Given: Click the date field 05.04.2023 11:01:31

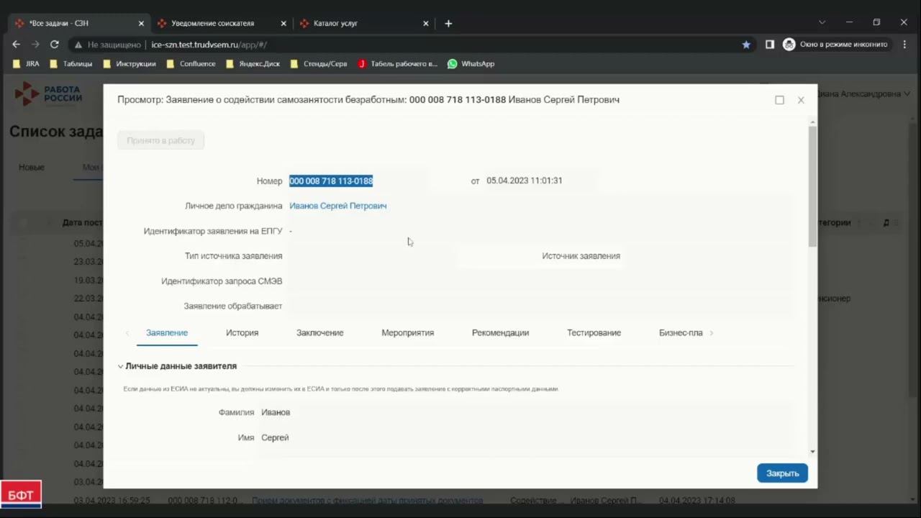Looking at the screenshot, I should [525, 181].
